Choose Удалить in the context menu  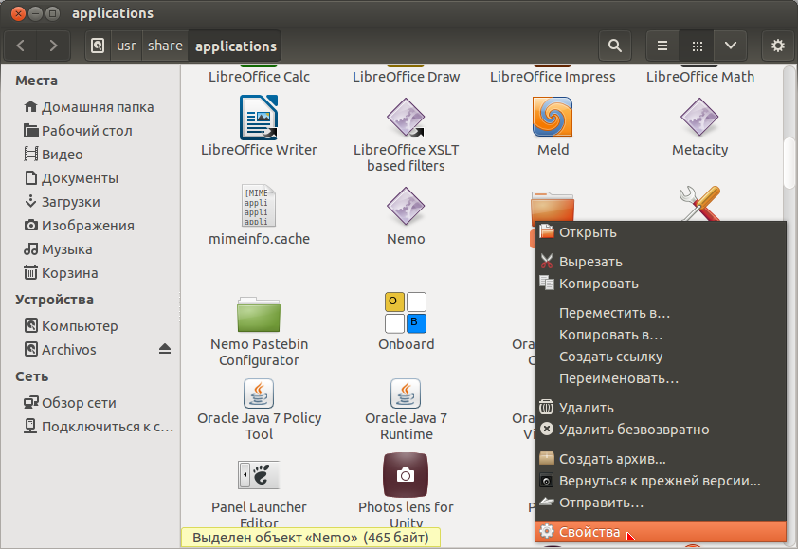pos(660,408)
